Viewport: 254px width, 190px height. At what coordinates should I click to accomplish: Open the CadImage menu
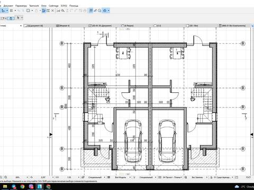click(x=53, y=6)
